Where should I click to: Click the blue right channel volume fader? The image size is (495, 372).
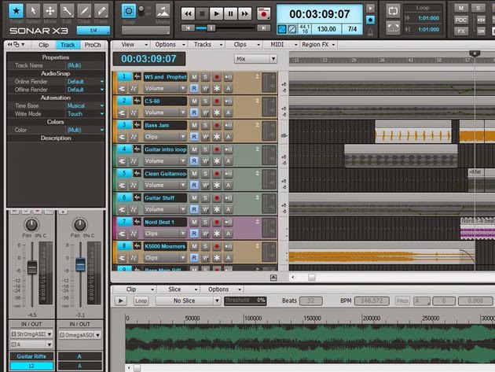click(80, 264)
